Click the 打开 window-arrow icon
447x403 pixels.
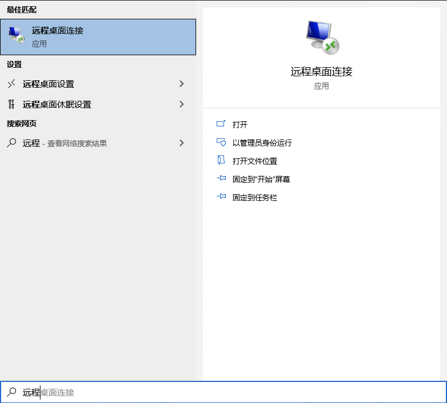coord(221,124)
